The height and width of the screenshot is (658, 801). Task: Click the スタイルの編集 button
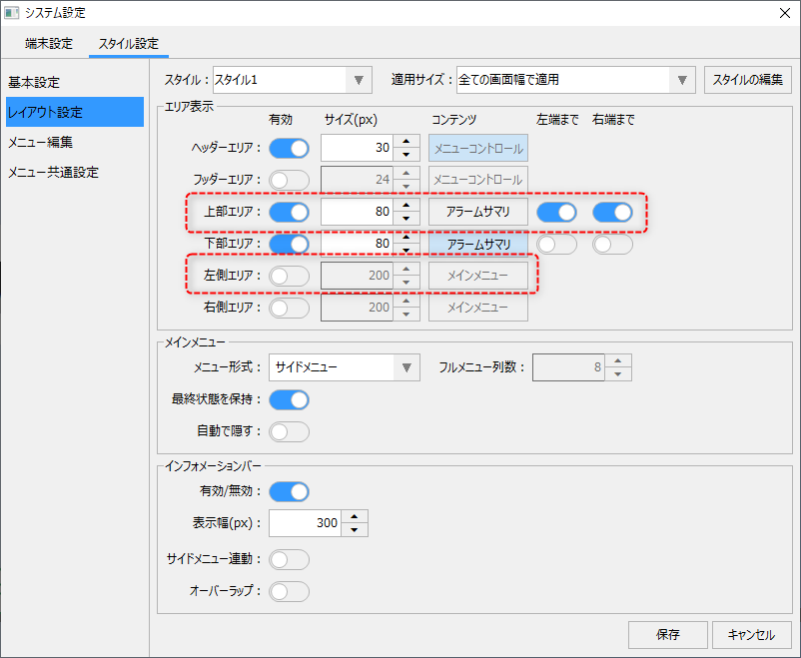coord(748,80)
